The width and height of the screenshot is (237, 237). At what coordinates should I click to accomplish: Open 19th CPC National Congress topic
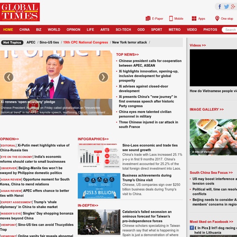[x=86, y=42]
